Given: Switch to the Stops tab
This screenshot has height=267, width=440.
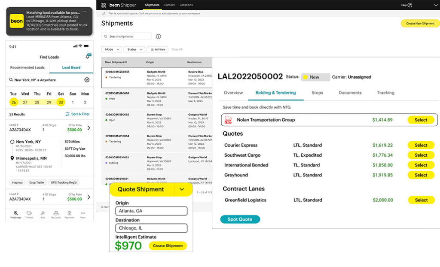Looking at the screenshot, I should tap(317, 93).
